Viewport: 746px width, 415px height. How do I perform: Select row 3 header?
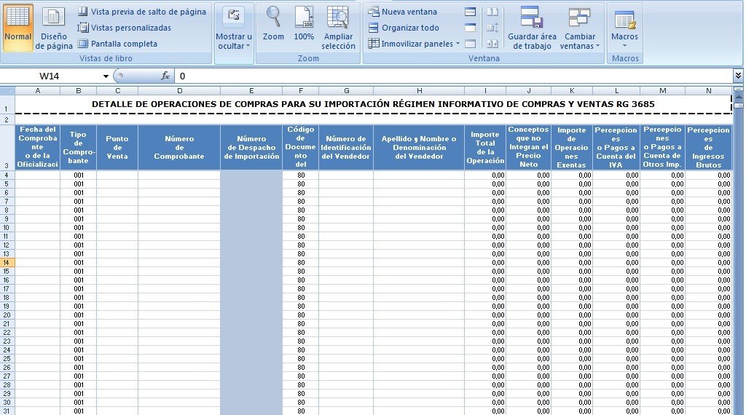tap(7, 147)
